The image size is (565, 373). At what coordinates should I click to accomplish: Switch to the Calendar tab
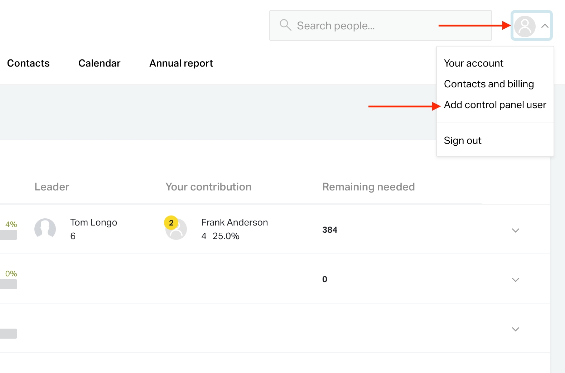[99, 63]
